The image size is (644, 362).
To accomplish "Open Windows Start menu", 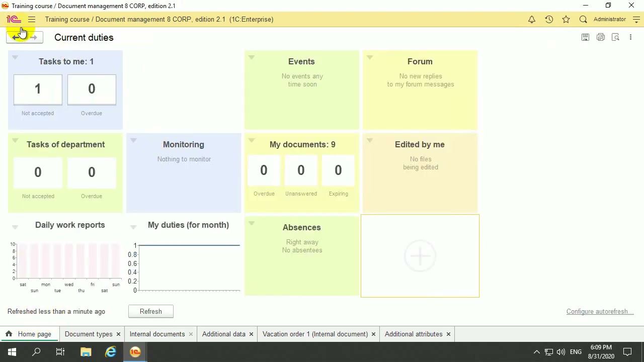I will 12,352.
